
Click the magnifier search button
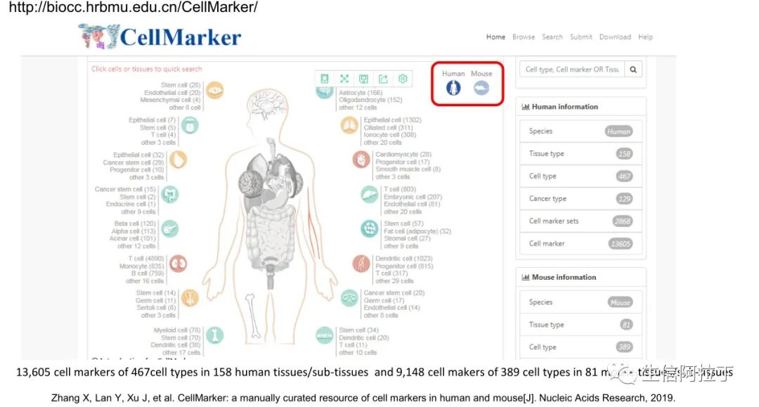(632, 70)
